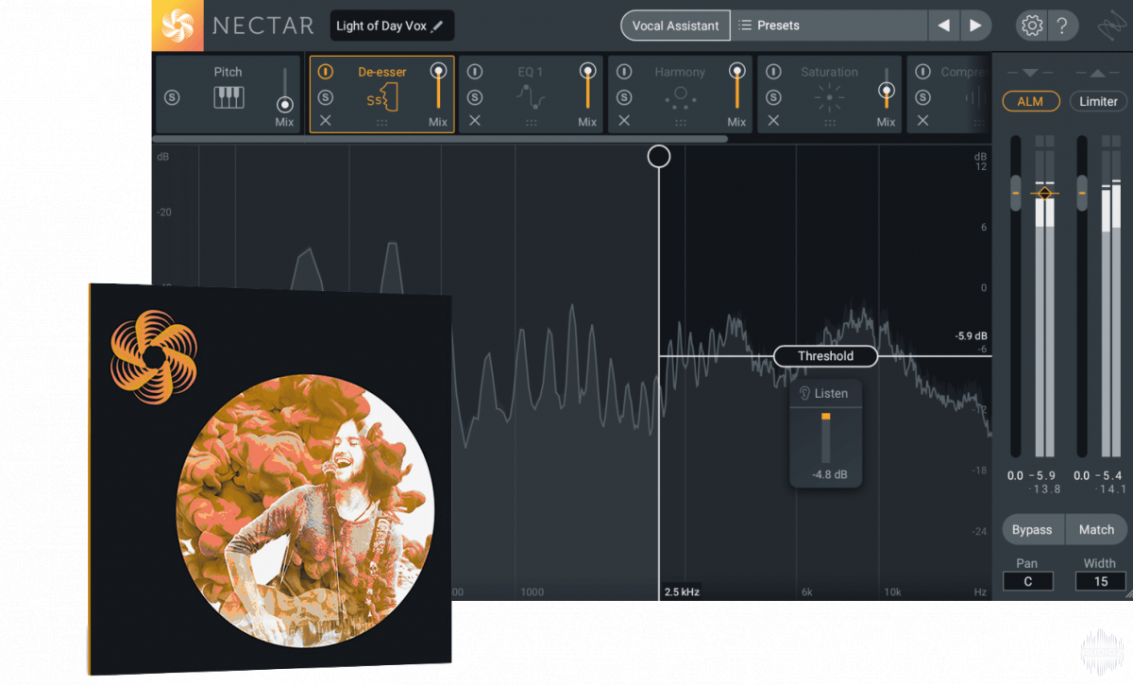1133x685 pixels.
Task: Click the Pitch module Mix slider
Action: point(284,92)
